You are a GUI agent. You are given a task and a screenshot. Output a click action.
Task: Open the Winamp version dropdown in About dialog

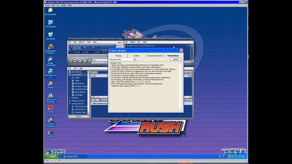(x=134, y=59)
